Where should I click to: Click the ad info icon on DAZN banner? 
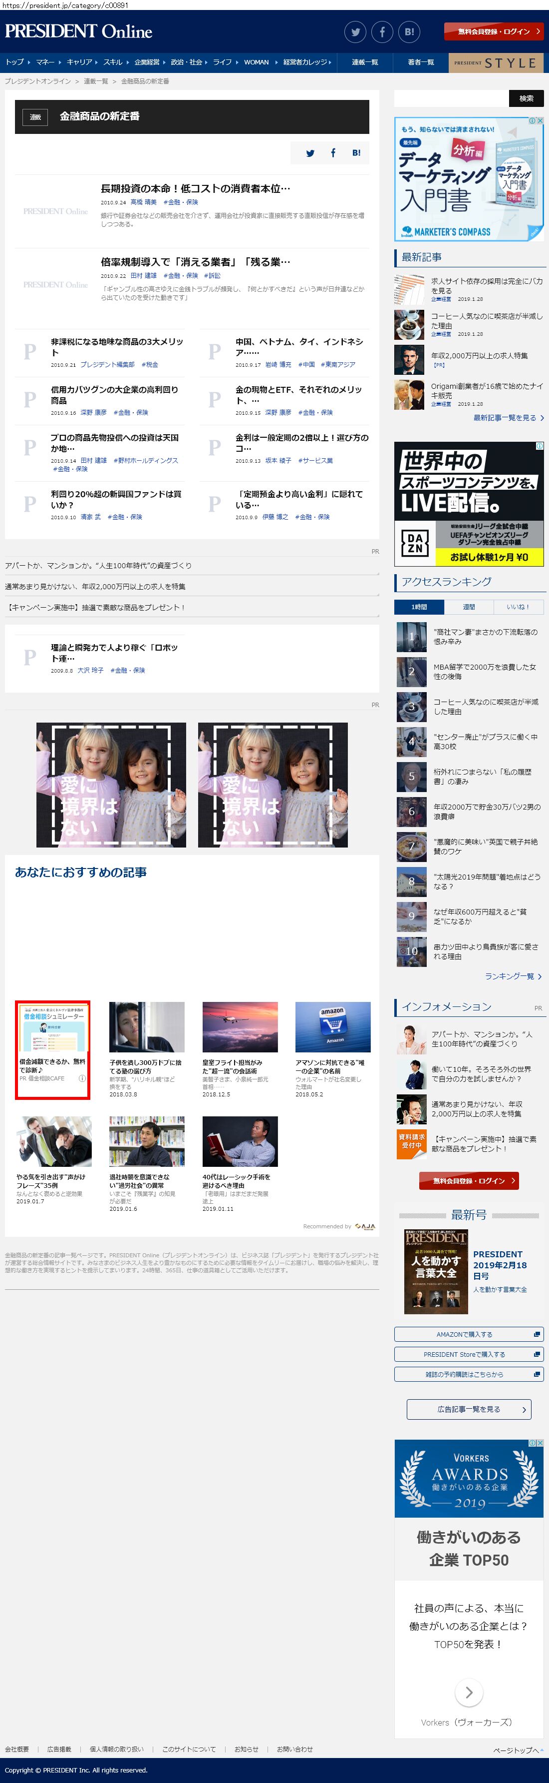(540, 446)
